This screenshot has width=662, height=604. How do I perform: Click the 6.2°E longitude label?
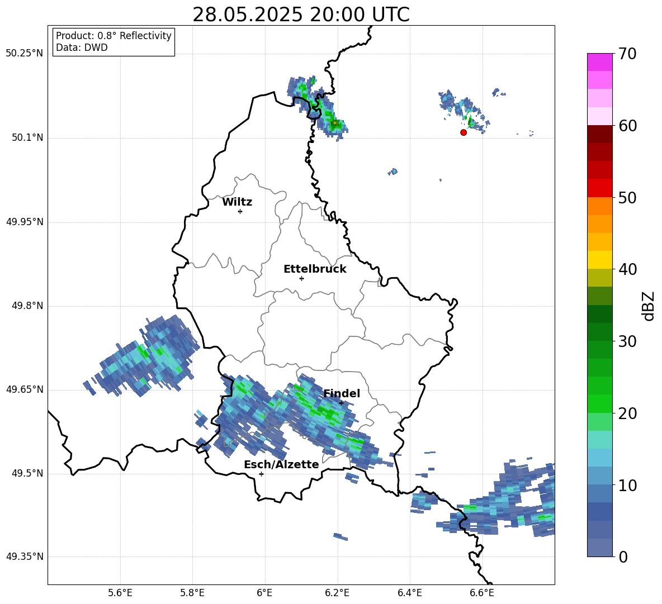[337, 593]
